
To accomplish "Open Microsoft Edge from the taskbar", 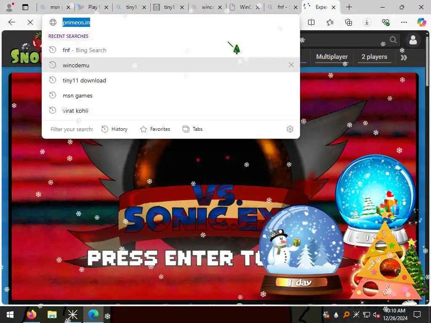I will (93, 315).
